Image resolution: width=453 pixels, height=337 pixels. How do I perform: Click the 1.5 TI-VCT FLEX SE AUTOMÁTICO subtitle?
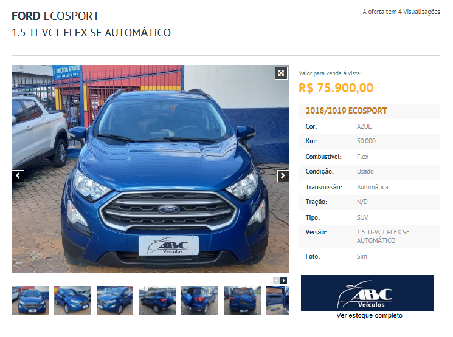click(91, 33)
